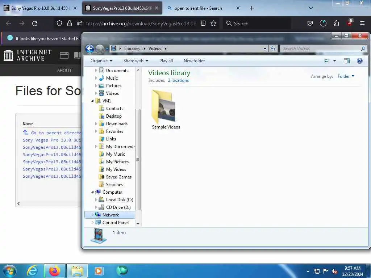Select Contacts in the navigation tree
The height and width of the screenshot is (278, 371).
(x=114, y=109)
